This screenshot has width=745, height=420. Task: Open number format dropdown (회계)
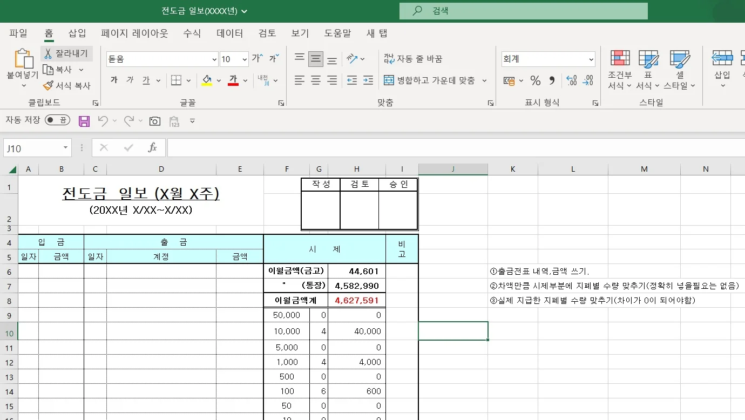(x=591, y=59)
